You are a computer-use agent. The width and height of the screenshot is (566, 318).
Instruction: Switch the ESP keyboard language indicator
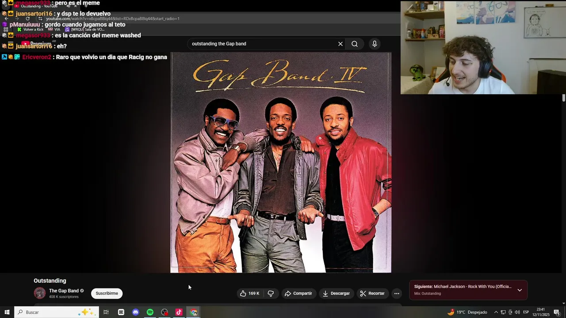pos(526,312)
